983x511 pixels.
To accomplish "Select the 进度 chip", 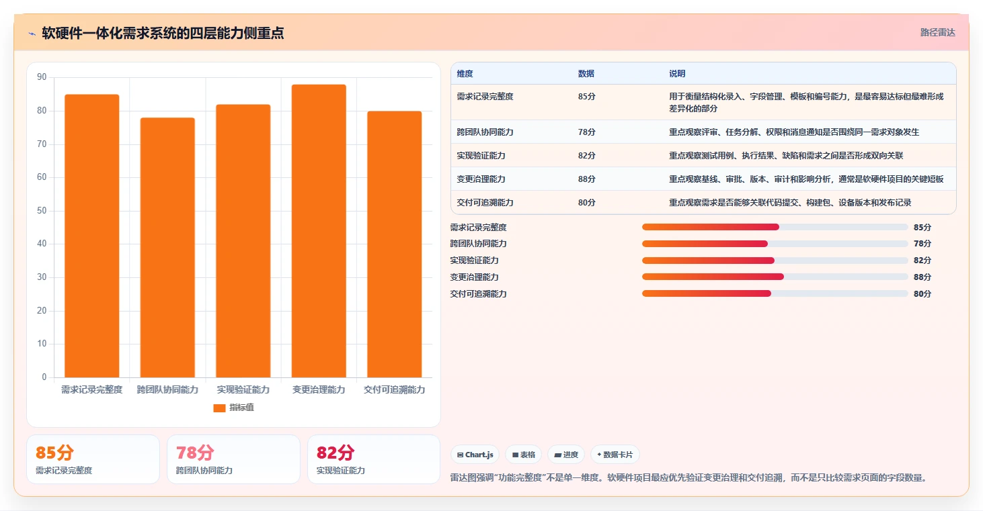I will 566,455.
